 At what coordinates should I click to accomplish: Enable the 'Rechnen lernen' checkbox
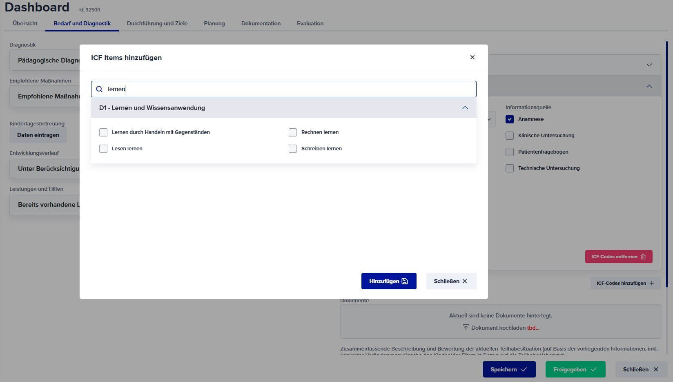click(293, 132)
